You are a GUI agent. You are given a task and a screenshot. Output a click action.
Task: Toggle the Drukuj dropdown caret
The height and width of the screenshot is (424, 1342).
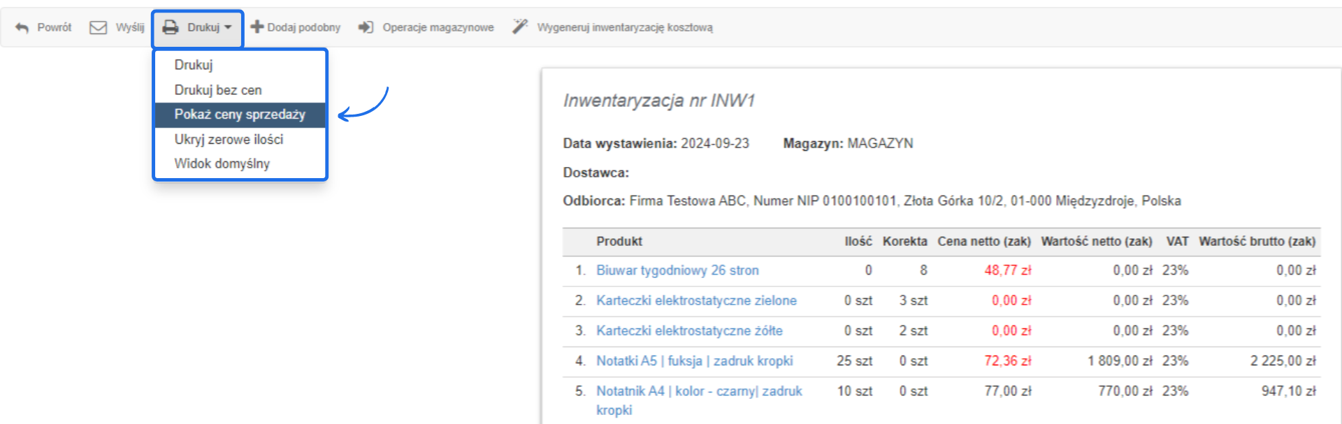pos(228,27)
